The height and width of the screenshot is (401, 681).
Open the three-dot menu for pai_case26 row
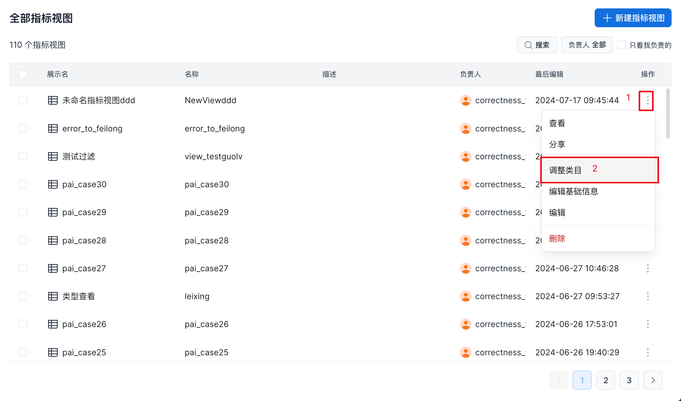point(648,324)
